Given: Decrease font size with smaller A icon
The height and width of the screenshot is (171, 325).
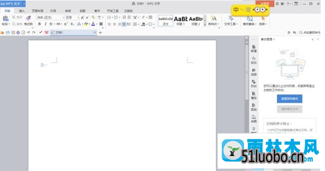Looking at the screenshot, I should coord(88,17).
